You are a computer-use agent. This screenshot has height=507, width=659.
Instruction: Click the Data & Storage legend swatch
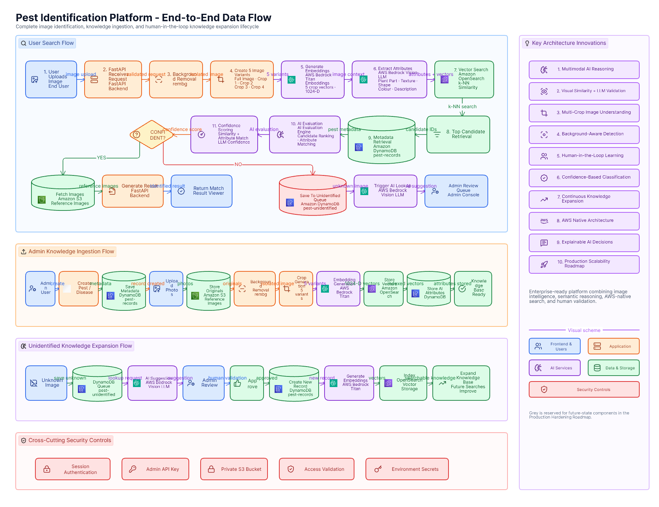point(614,368)
